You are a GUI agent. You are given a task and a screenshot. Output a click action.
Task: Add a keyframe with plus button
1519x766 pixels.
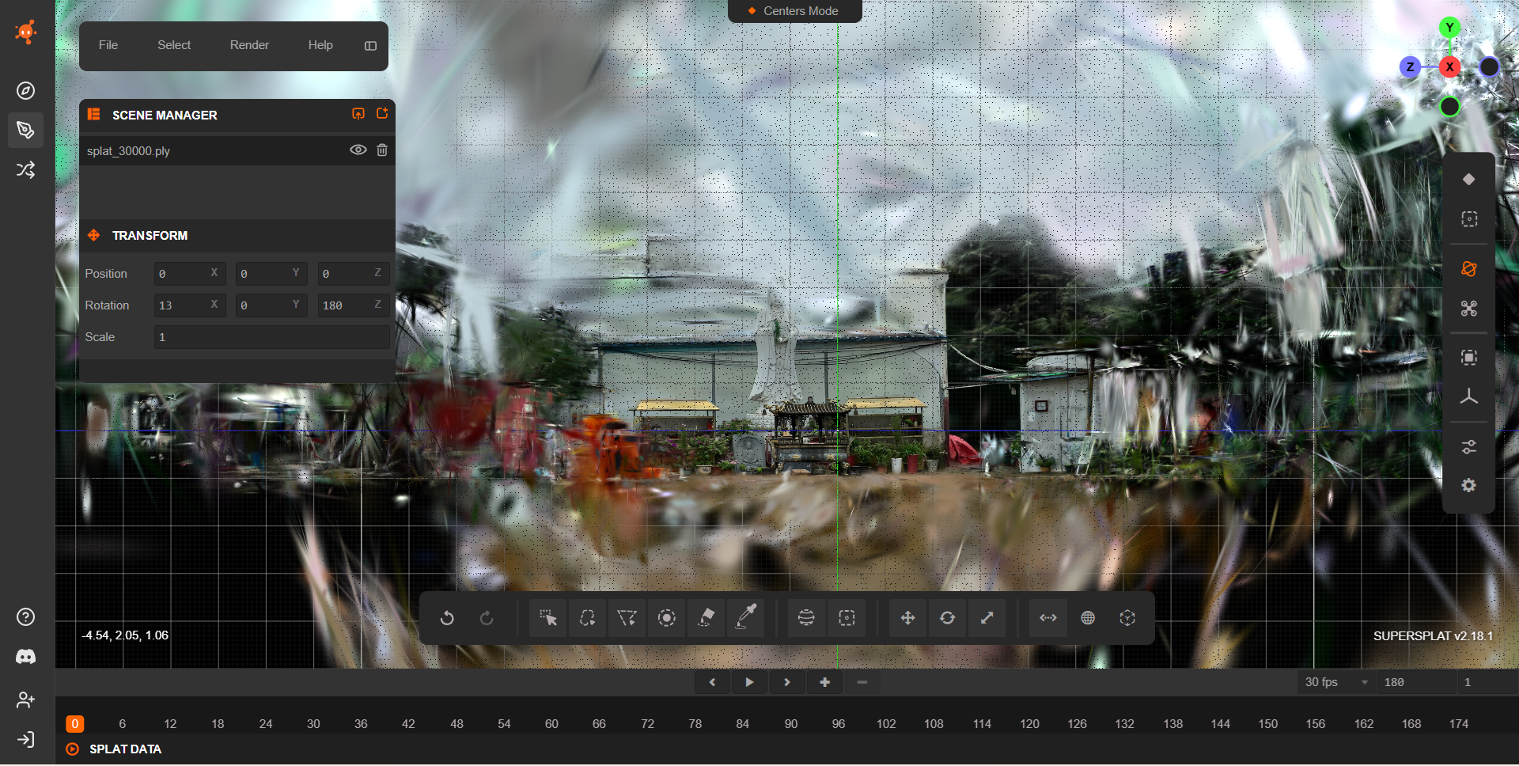pos(824,682)
